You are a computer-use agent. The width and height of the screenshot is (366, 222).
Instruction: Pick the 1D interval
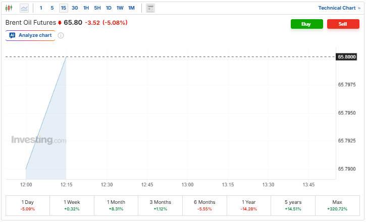pos(109,8)
